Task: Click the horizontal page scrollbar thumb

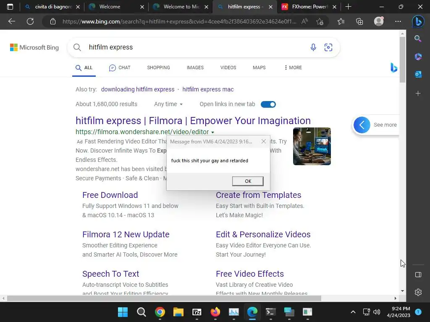Action: pyautogui.click(x=164, y=298)
